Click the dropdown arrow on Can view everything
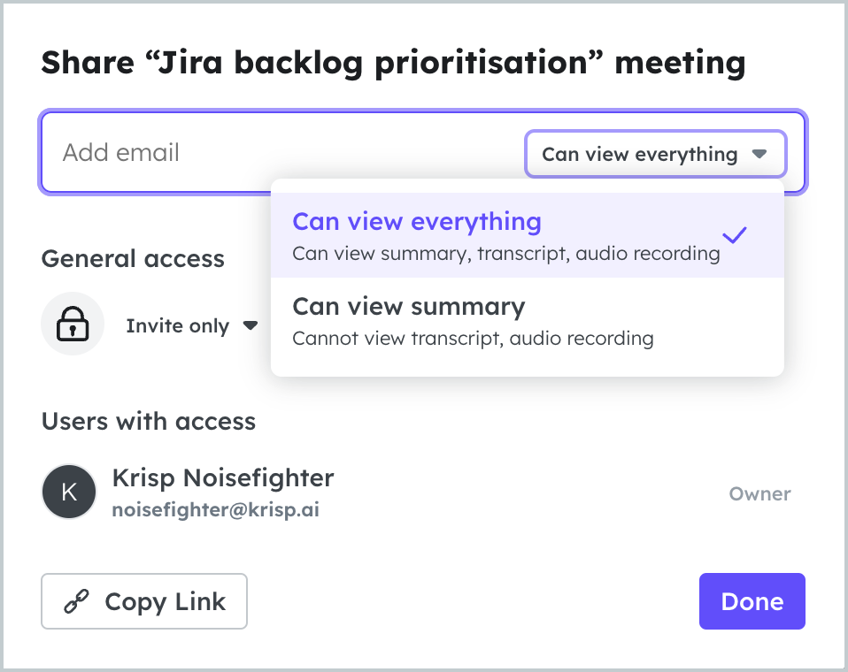This screenshot has width=848, height=672. click(x=759, y=154)
